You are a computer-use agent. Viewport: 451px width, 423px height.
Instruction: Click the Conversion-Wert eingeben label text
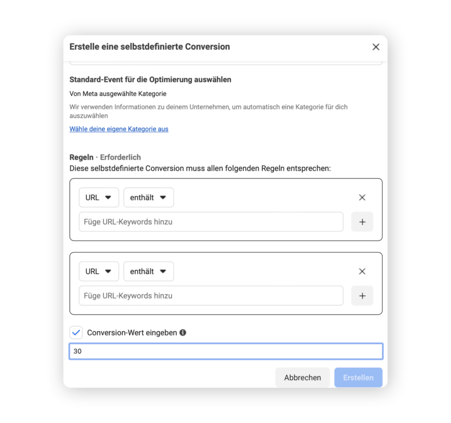click(x=132, y=333)
